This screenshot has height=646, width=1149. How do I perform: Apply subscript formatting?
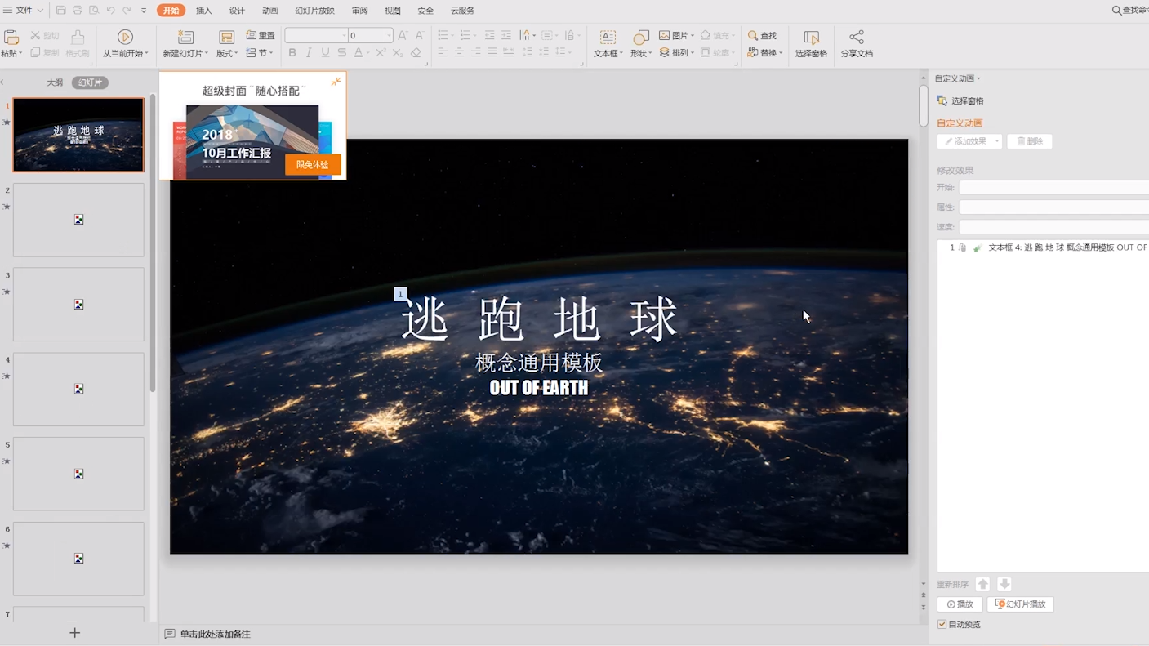click(397, 52)
